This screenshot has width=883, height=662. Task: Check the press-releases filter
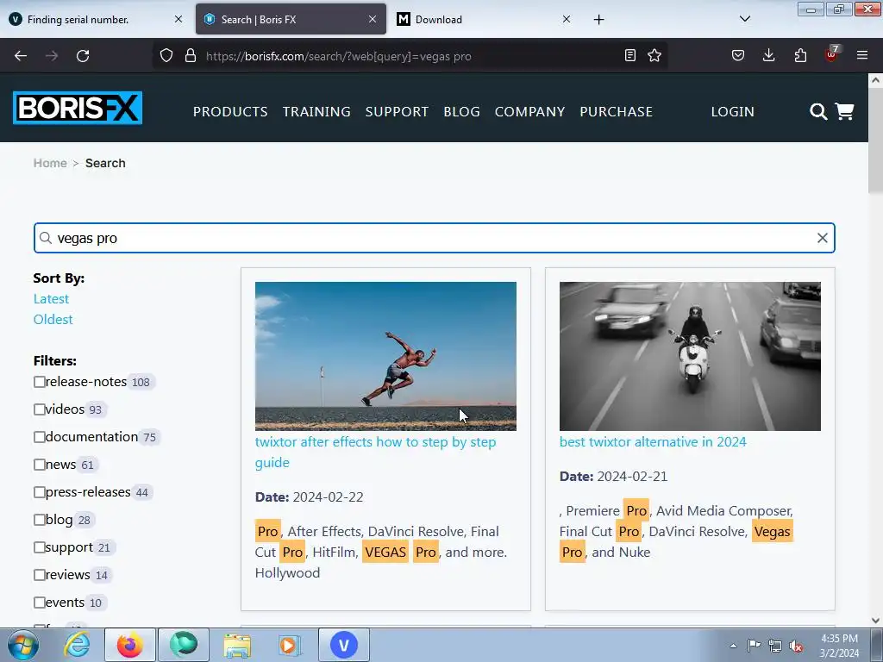[40, 492]
